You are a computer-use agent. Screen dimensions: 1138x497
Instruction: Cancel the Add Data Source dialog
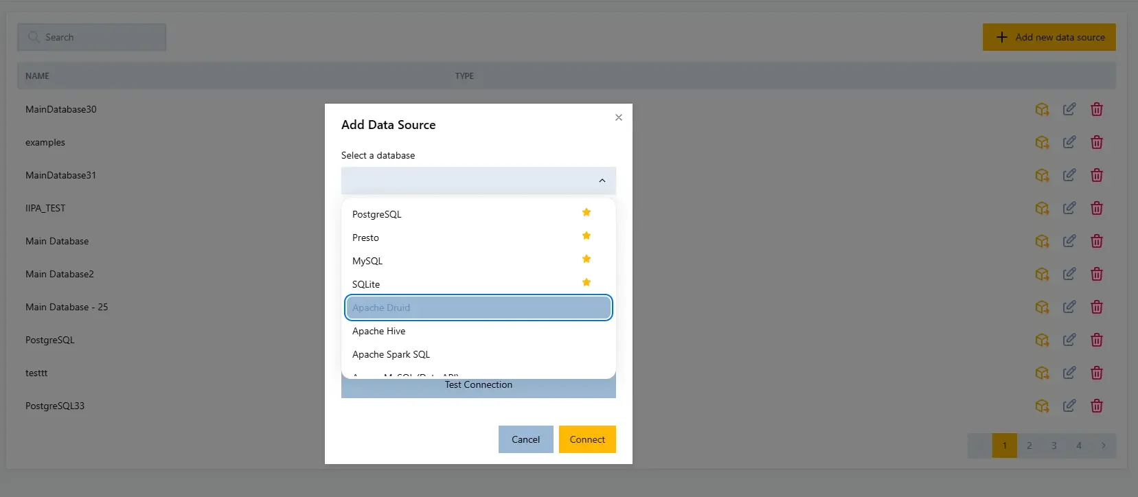pyautogui.click(x=526, y=439)
